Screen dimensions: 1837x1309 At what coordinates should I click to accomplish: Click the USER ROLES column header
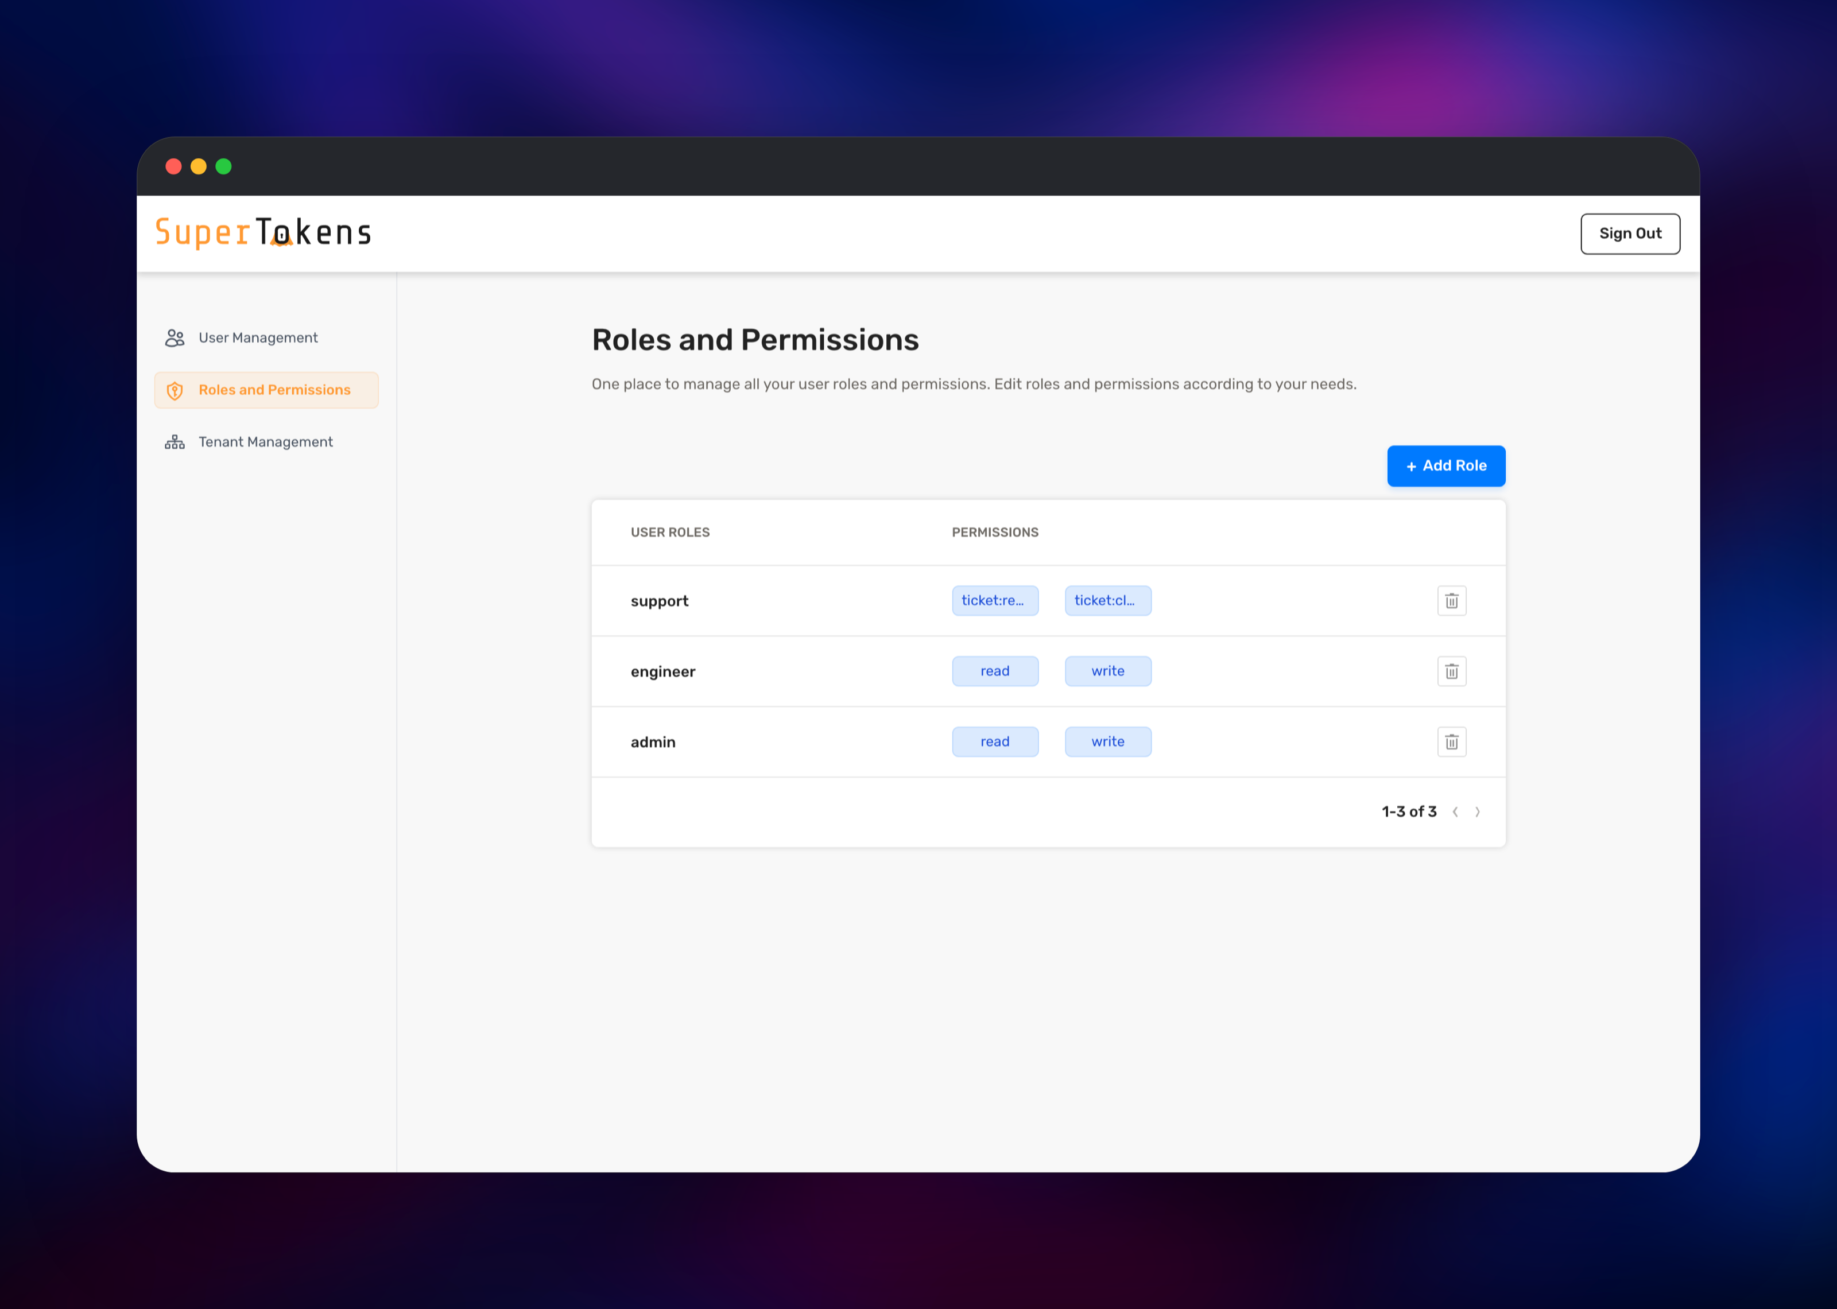point(670,533)
